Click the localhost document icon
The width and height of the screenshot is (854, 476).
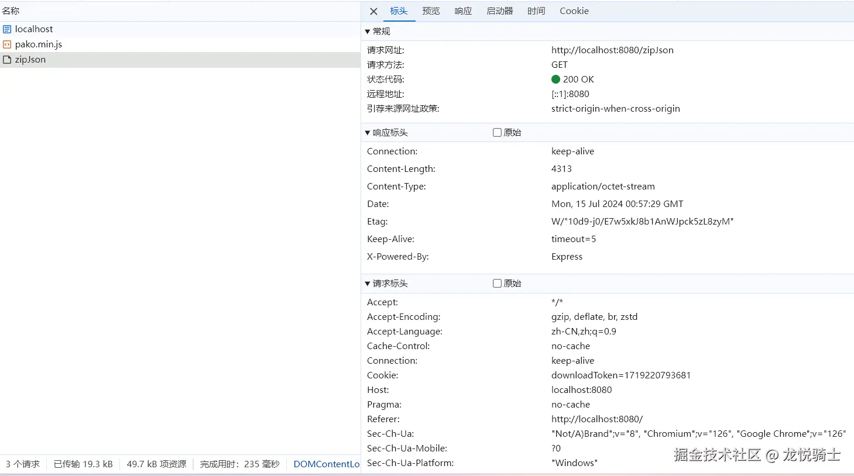tap(7, 29)
